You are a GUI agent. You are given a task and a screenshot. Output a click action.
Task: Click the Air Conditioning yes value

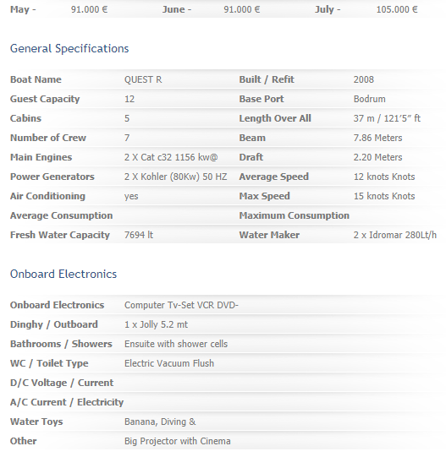coord(131,197)
